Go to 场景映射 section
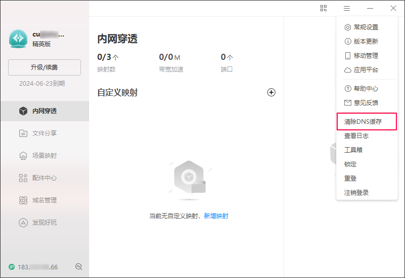Viewport: 405px width, 278px height. (x=44, y=156)
